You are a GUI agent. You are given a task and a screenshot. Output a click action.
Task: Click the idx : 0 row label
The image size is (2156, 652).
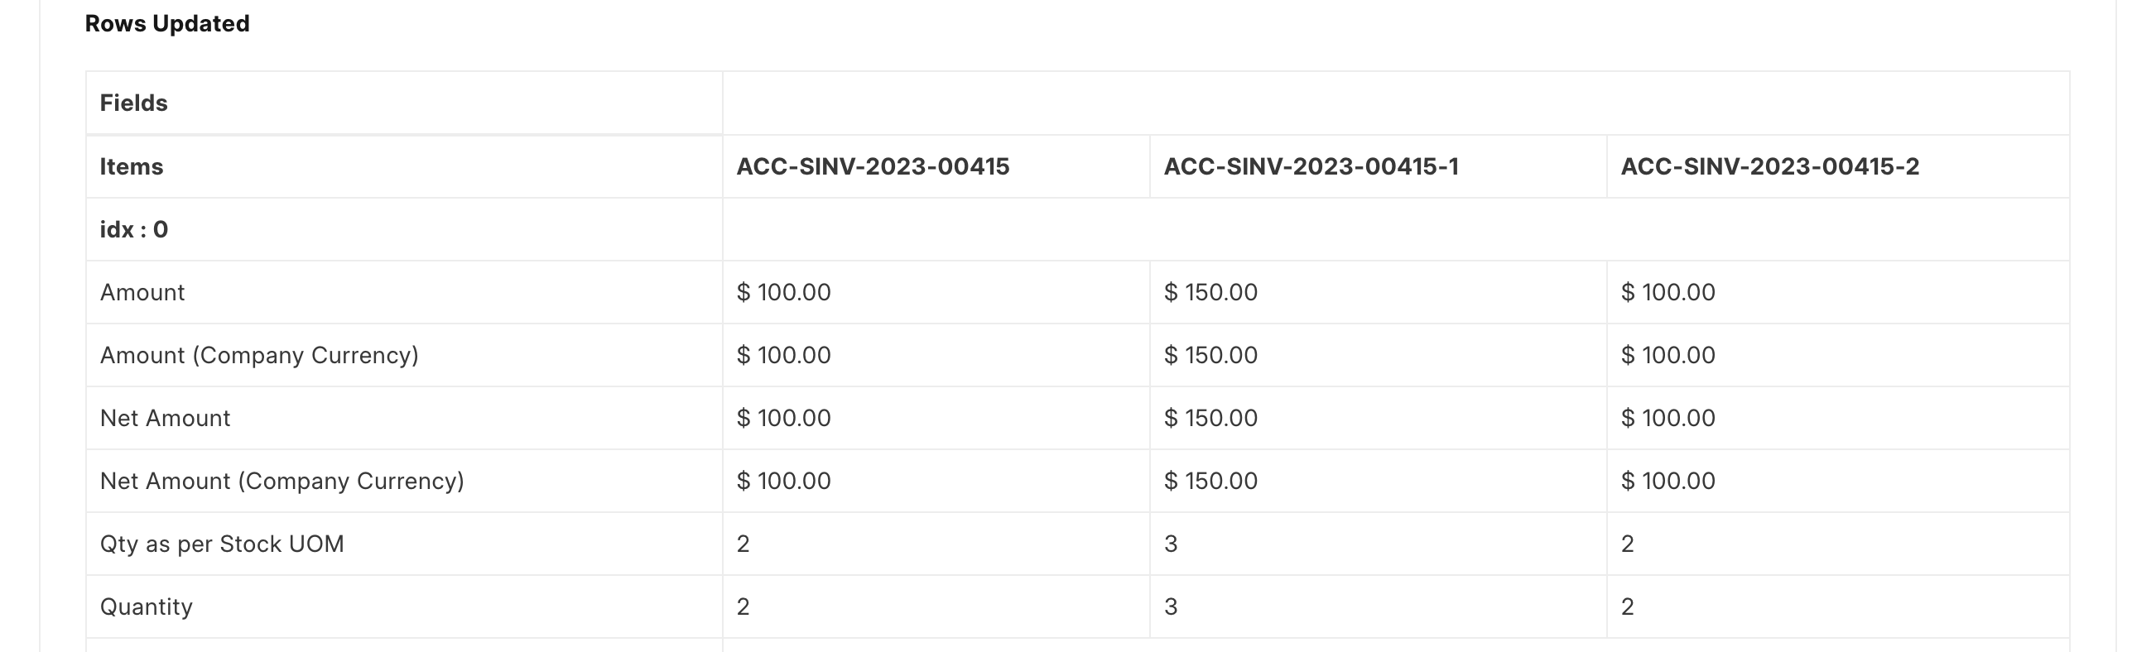[134, 229]
